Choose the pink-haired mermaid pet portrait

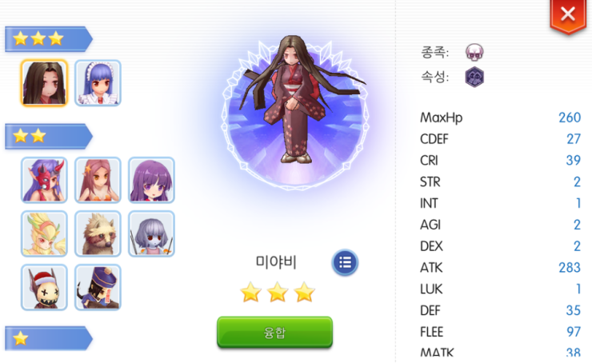98,181
